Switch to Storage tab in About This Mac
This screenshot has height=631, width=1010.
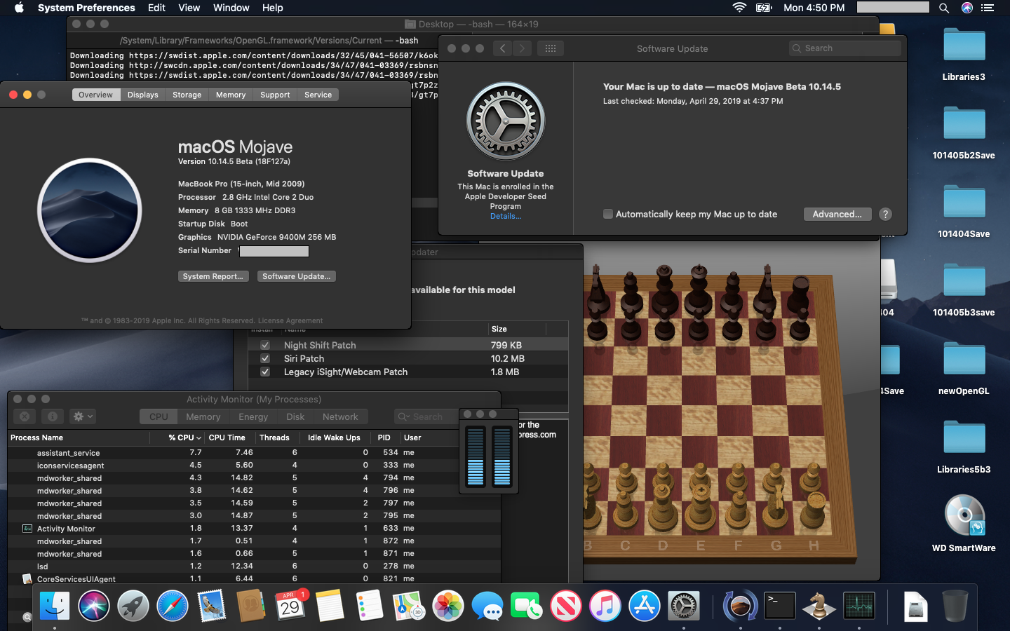pyautogui.click(x=187, y=95)
